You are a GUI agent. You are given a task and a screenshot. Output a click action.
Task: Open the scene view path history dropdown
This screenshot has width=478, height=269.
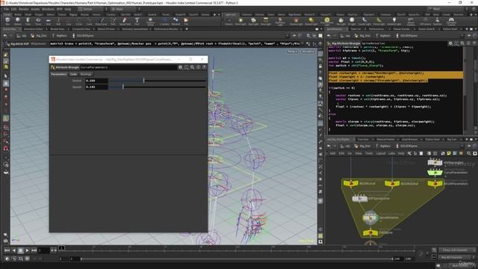[x=287, y=36]
